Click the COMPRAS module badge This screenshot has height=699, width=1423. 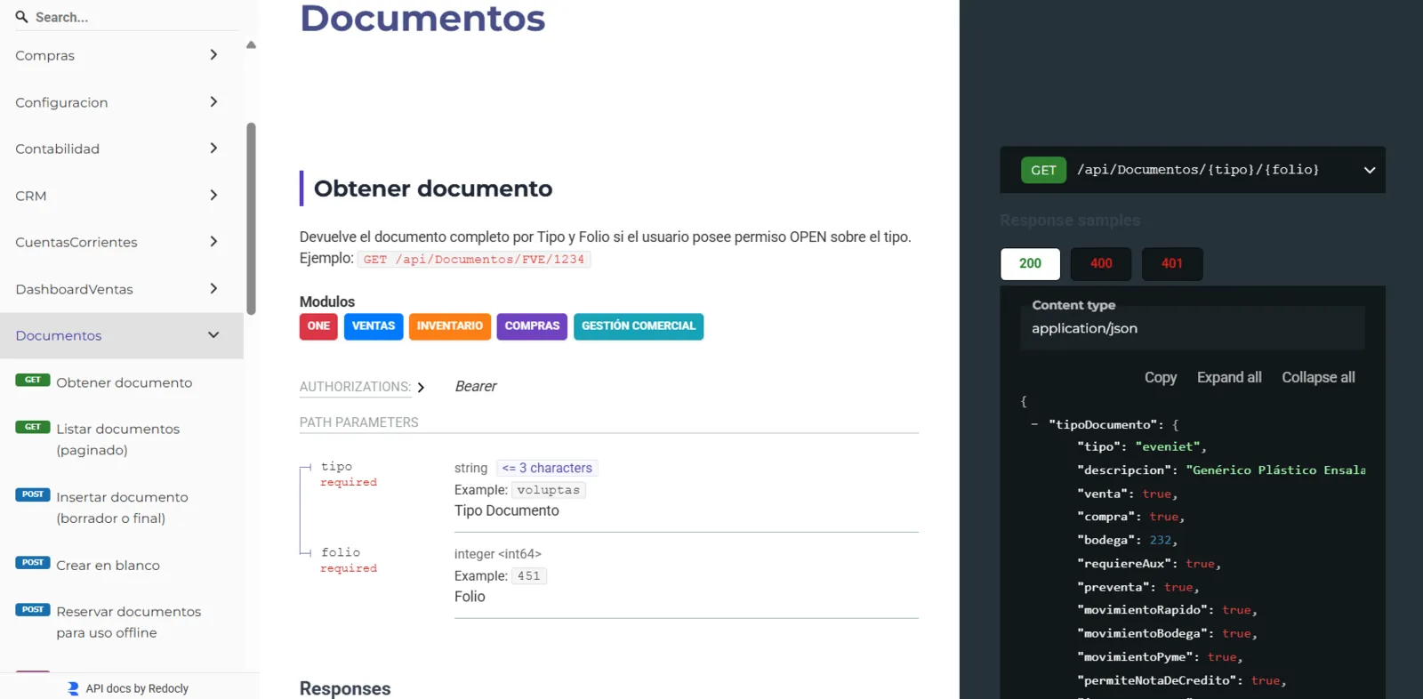click(532, 326)
